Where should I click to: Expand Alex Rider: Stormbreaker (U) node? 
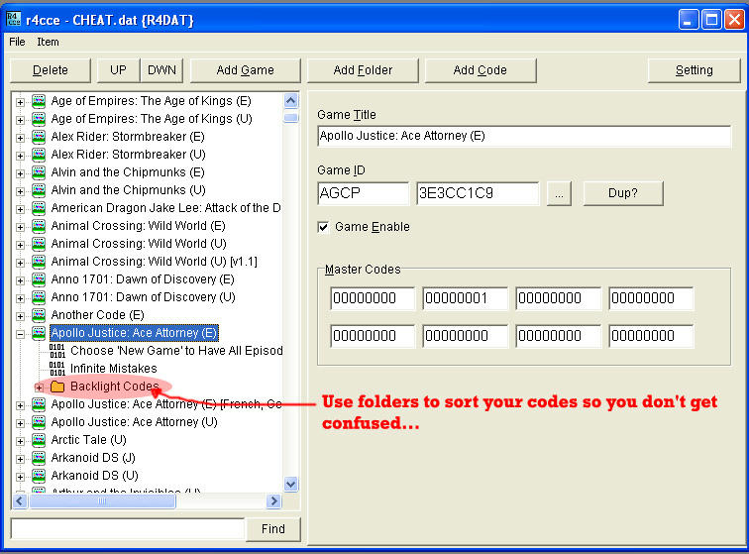point(20,156)
